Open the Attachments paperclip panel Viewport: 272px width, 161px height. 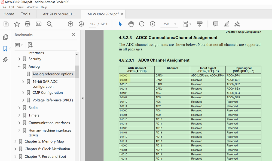(5, 60)
